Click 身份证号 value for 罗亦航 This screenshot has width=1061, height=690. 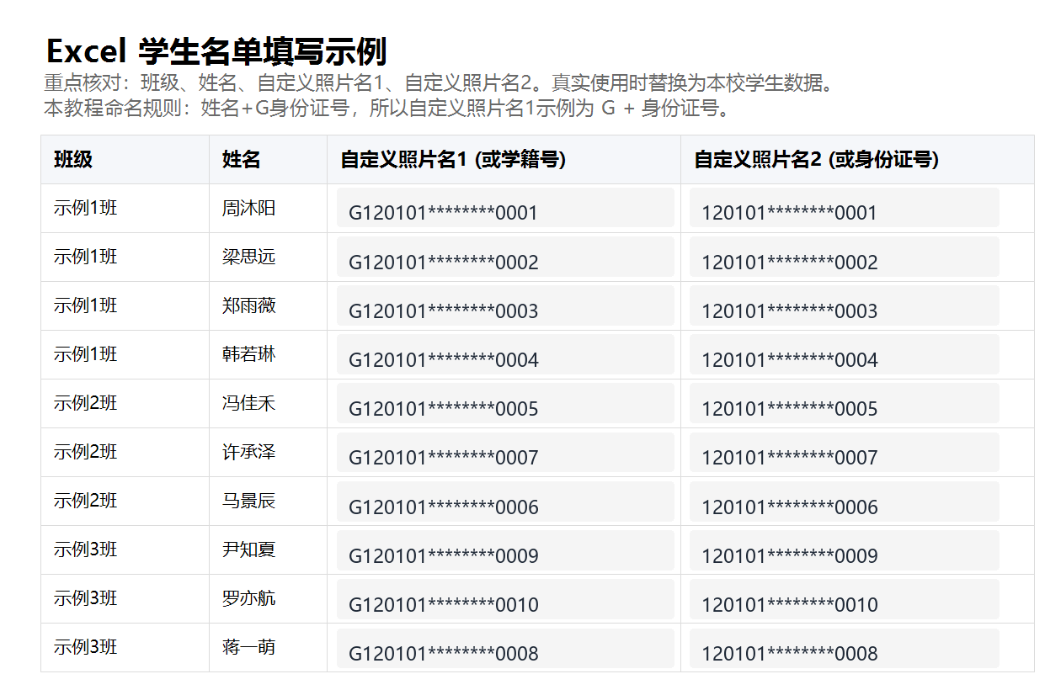pyautogui.click(x=845, y=599)
